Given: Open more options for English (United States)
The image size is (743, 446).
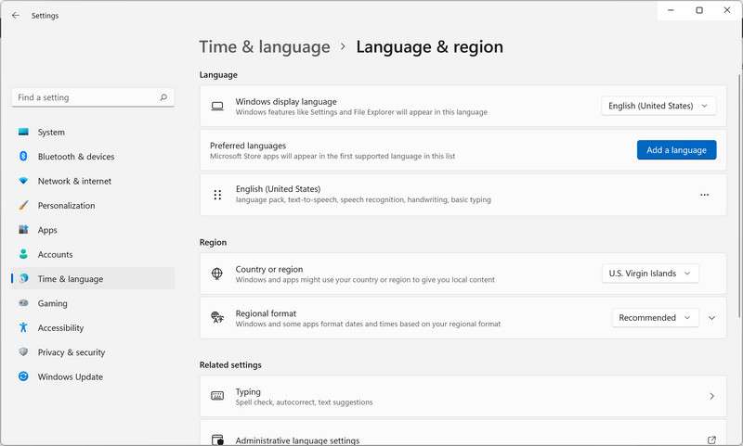Looking at the screenshot, I should click(704, 195).
